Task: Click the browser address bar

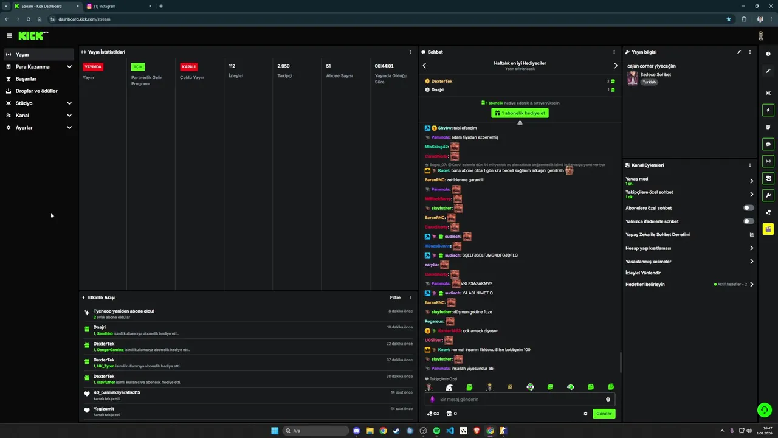Action: (389, 19)
